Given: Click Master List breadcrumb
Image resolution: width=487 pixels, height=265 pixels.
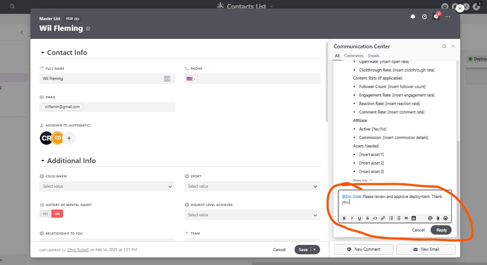Looking at the screenshot, I should pos(50,19).
